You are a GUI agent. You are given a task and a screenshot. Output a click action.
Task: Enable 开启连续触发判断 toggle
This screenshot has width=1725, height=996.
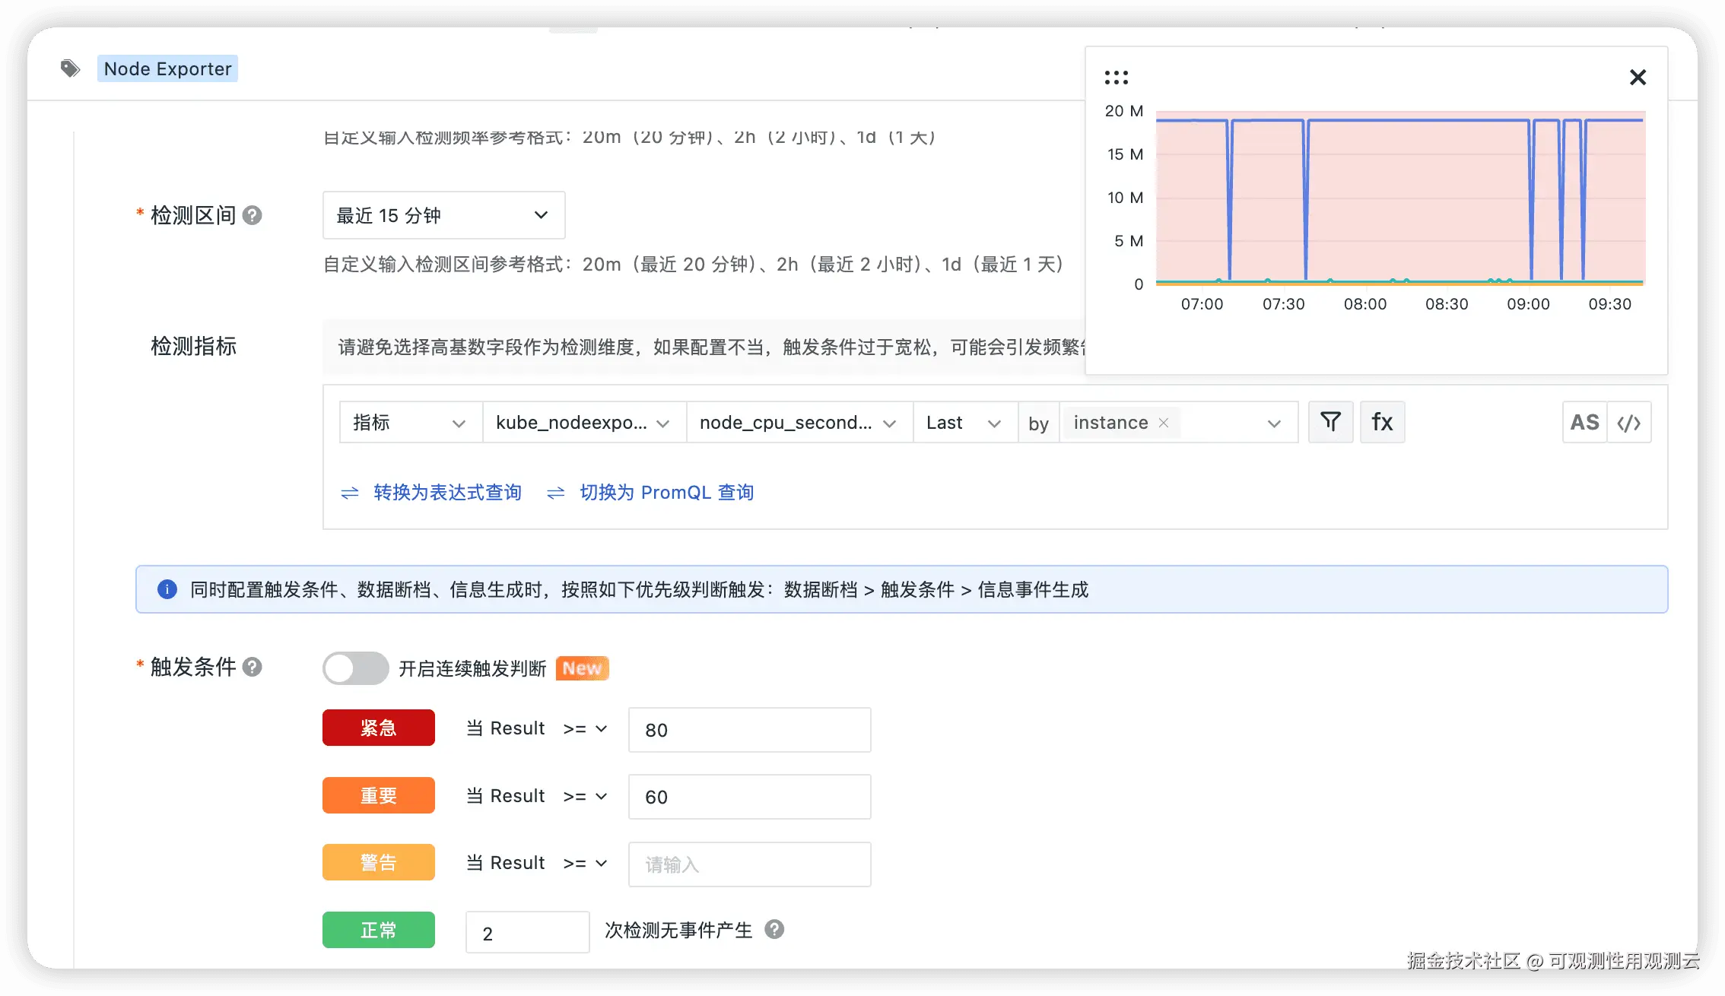[355, 668]
